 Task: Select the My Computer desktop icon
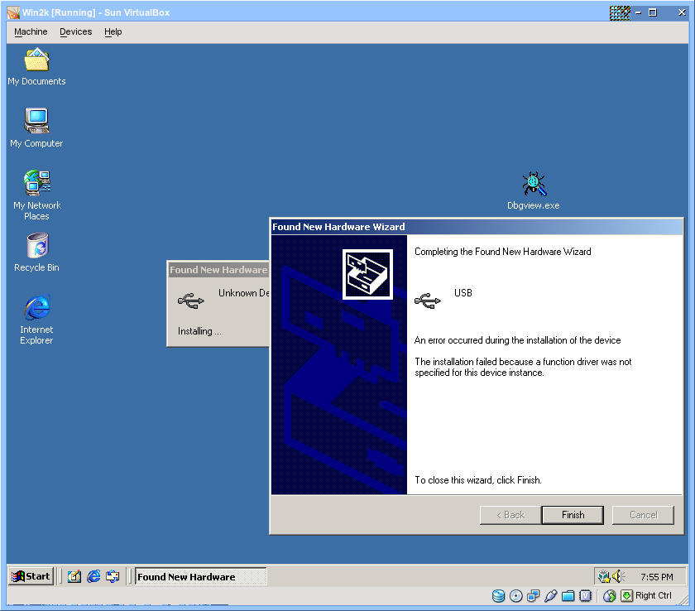(36, 122)
